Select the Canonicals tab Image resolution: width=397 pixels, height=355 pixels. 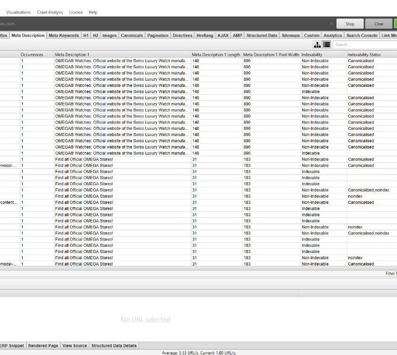point(132,36)
